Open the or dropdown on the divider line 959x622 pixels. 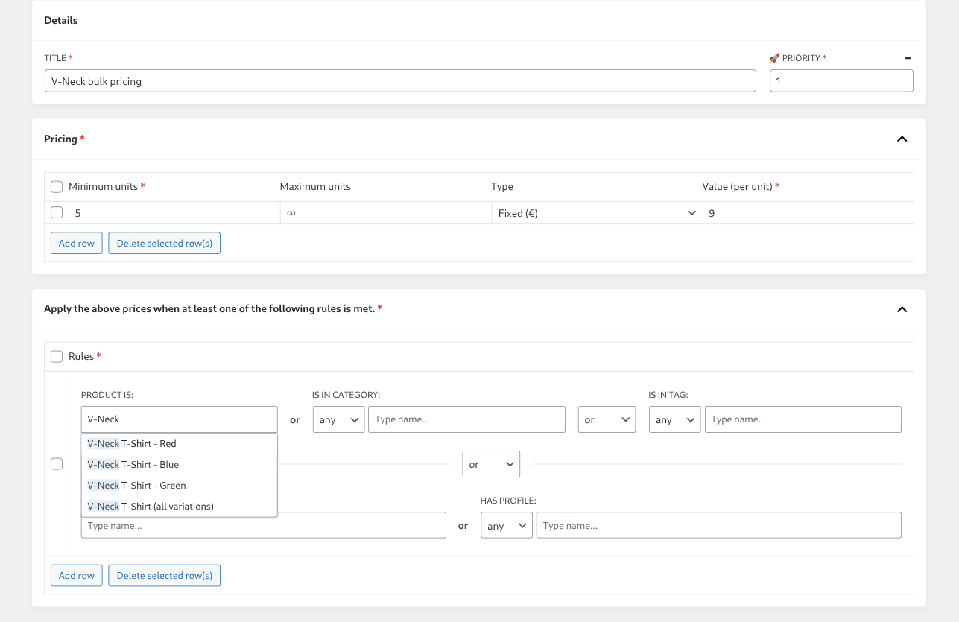[491, 464]
